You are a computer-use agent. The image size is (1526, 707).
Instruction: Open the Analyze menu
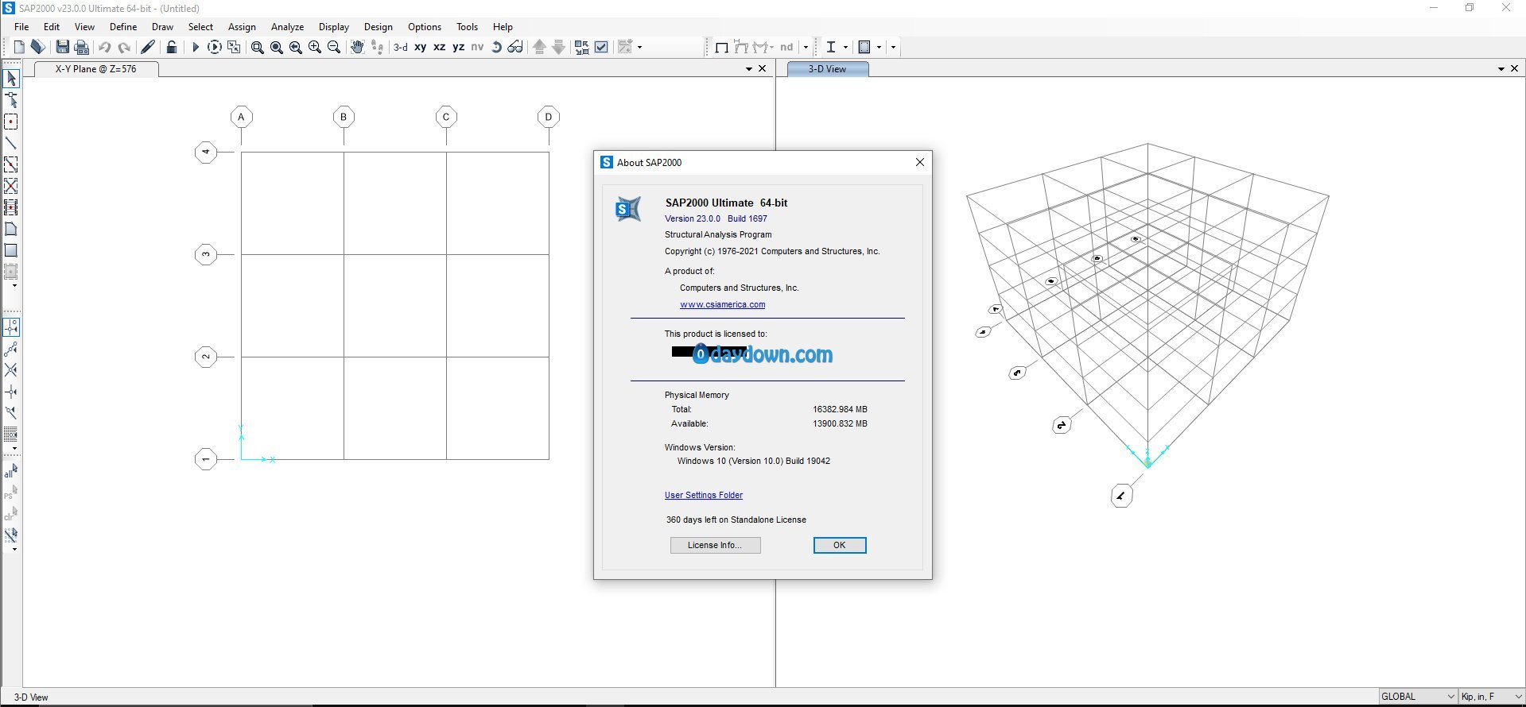click(287, 27)
